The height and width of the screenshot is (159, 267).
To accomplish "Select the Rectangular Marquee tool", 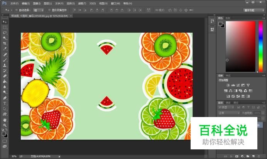I will point(5,27).
